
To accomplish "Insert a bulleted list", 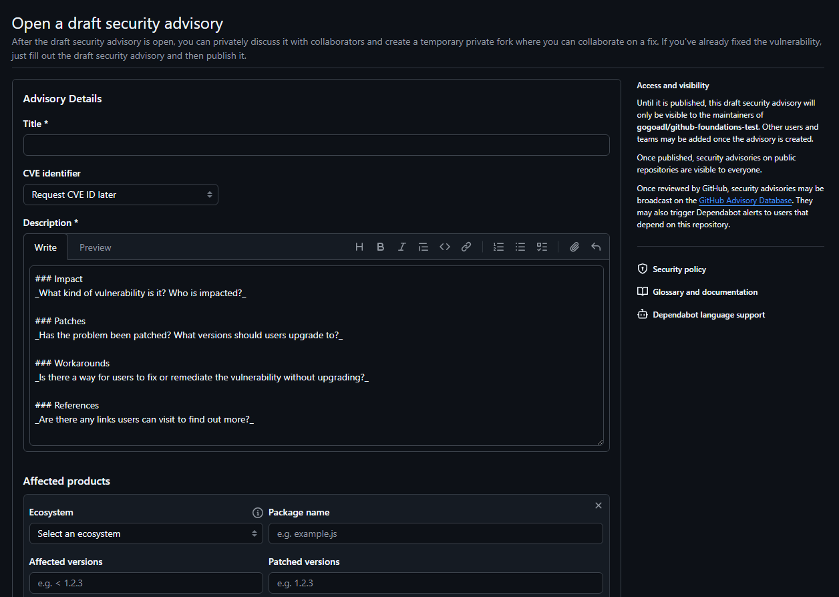I will point(520,247).
